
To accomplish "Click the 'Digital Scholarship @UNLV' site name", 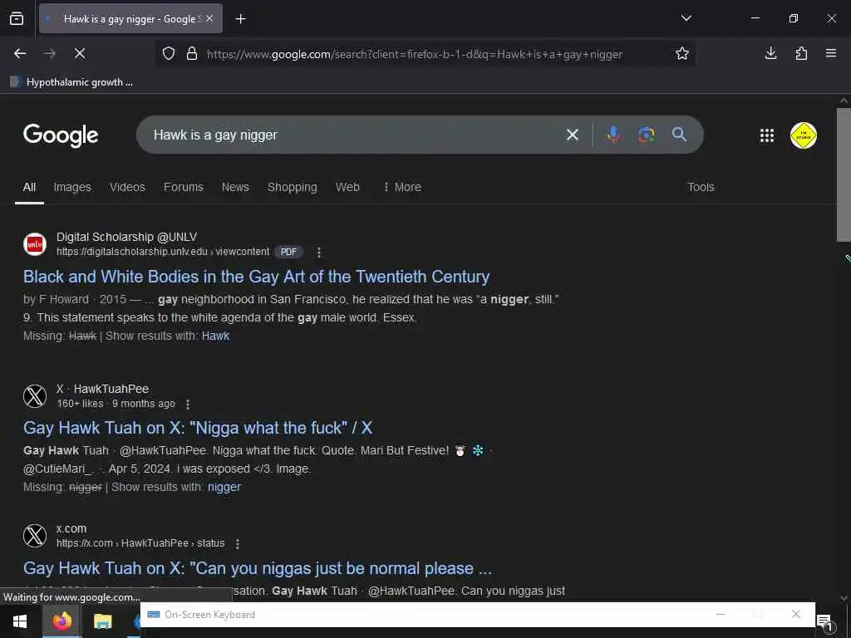I will coord(126,237).
